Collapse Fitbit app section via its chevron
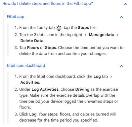 pyautogui.click(x=121, y=17)
